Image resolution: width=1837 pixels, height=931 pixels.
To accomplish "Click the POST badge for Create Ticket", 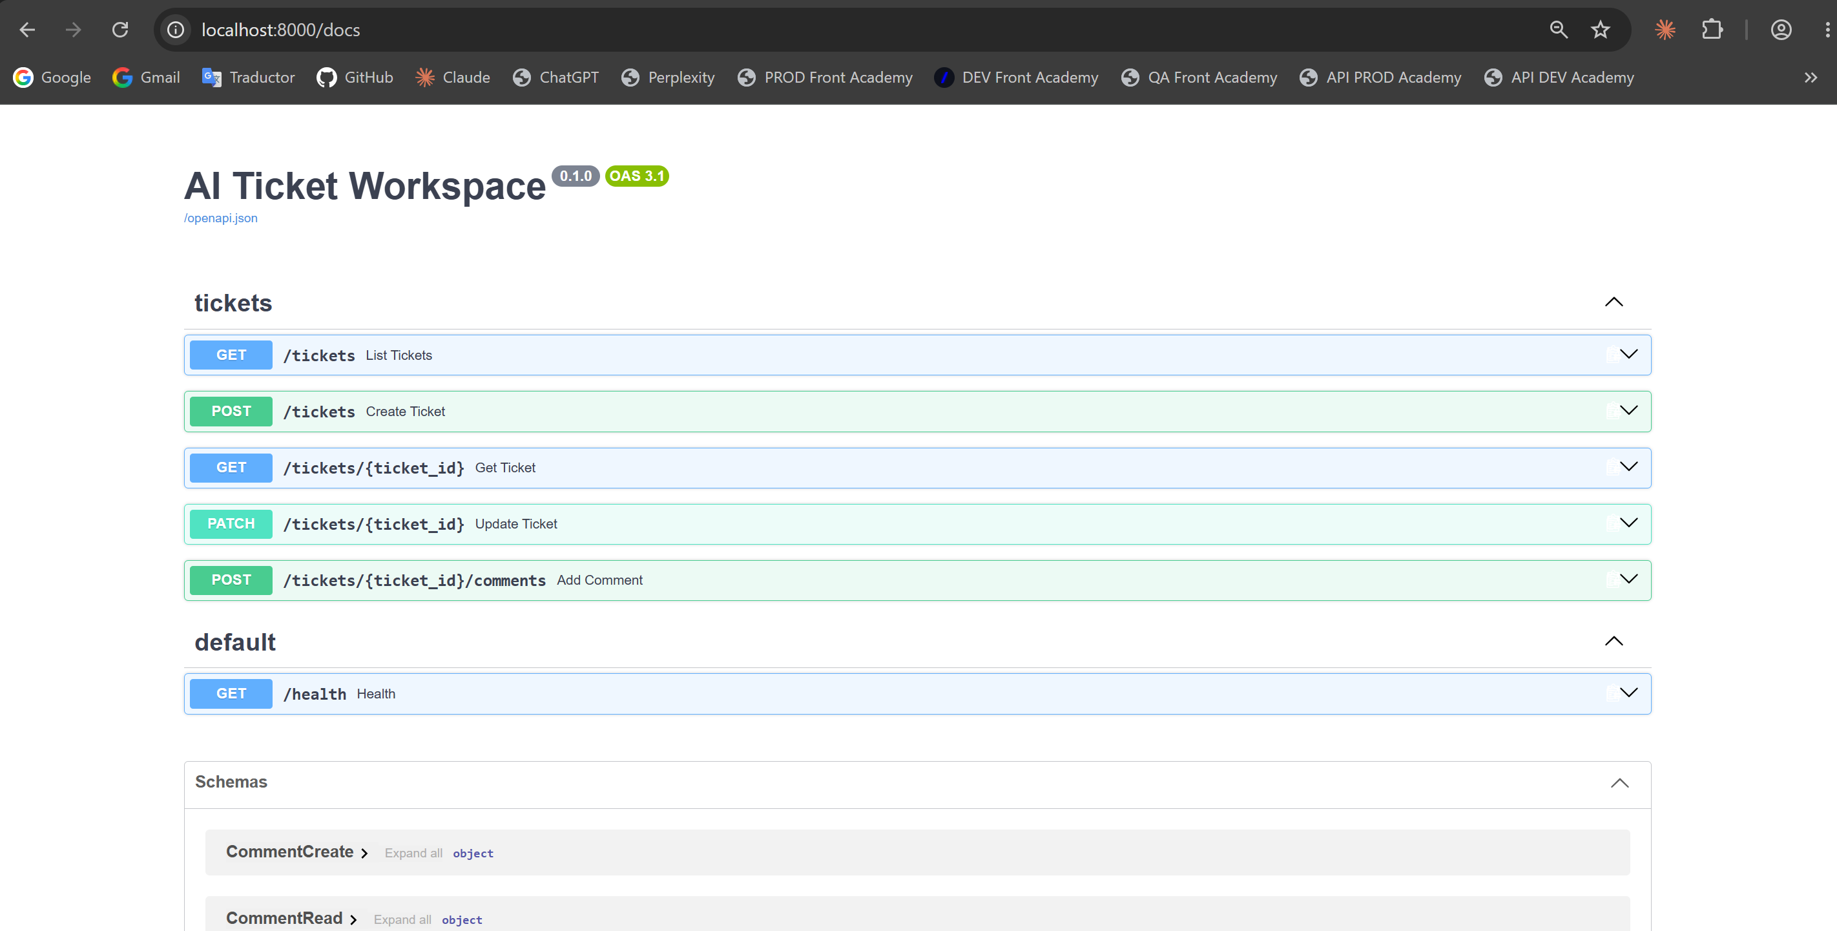I will pos(231,411).
